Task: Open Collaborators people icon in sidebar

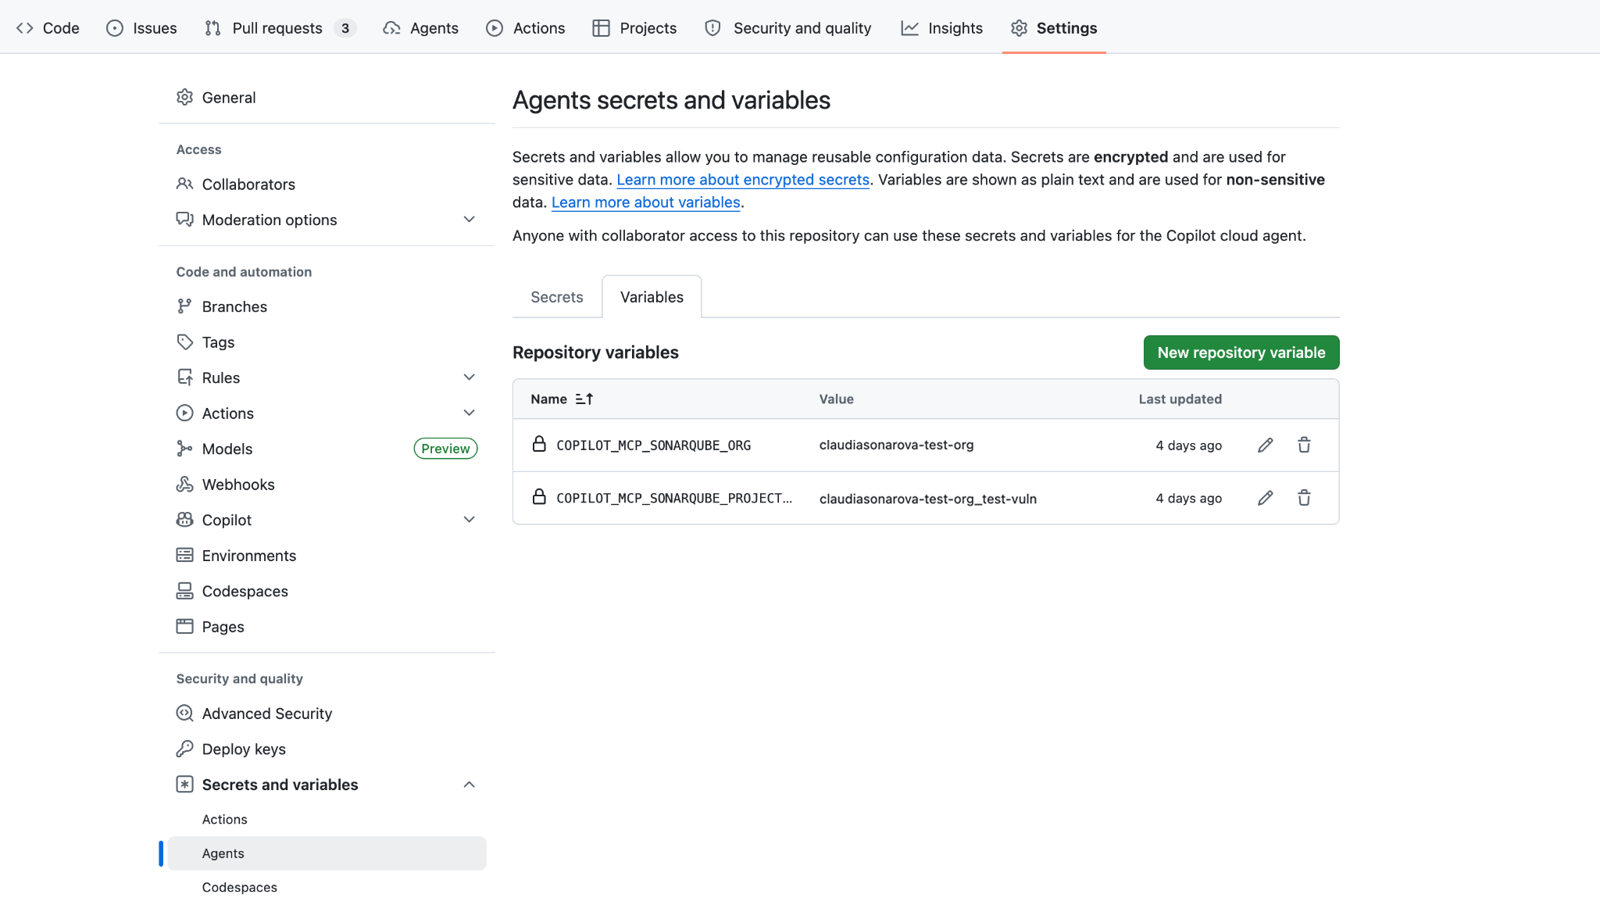Action: (x=184, y=184)
